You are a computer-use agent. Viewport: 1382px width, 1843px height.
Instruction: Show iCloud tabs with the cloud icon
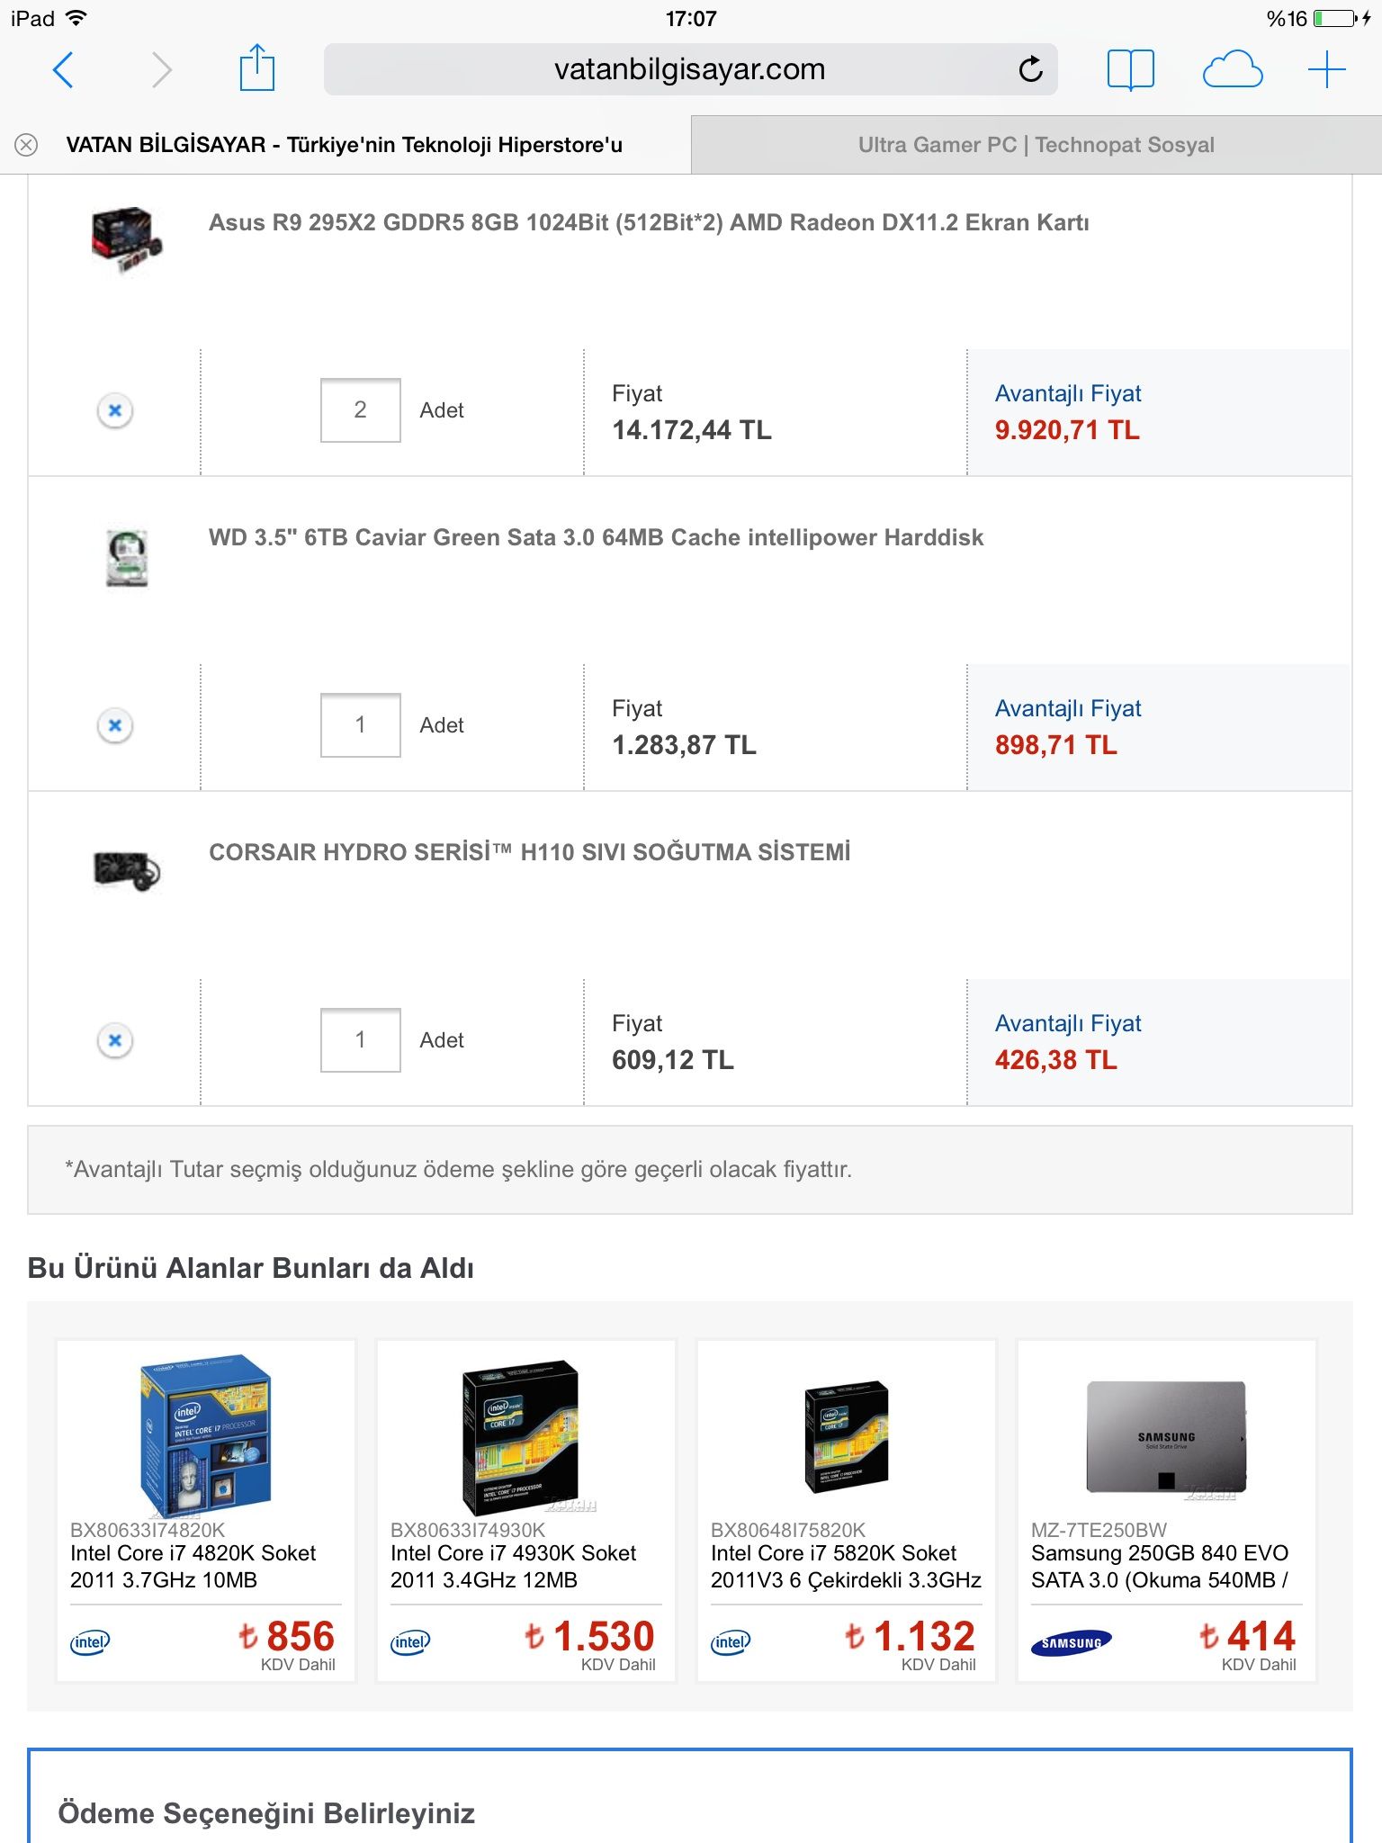[1232, 69]
